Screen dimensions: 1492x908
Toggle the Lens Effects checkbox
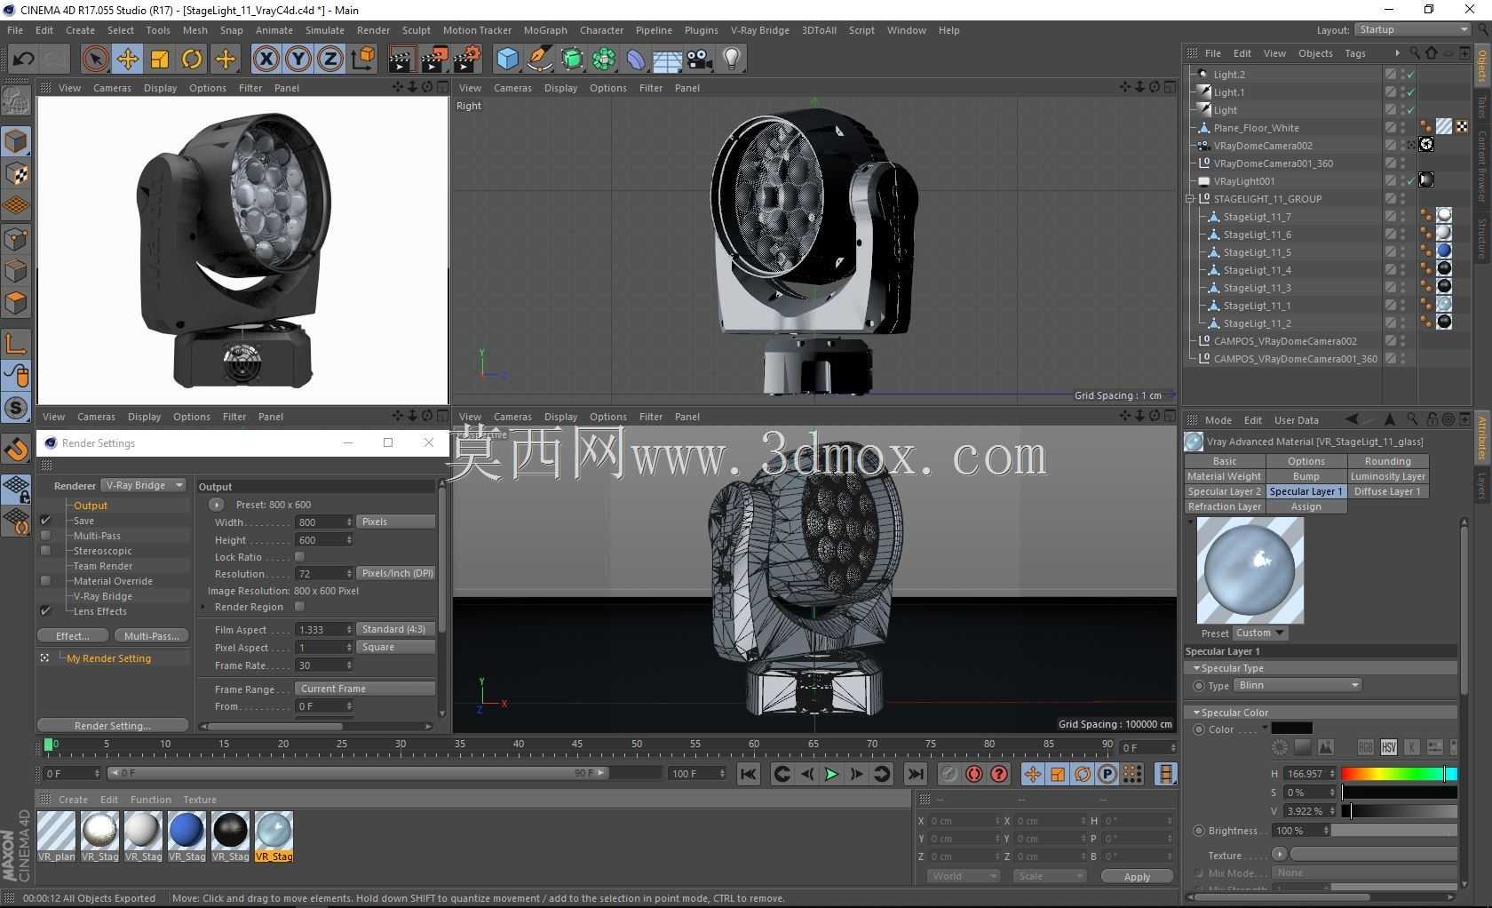click(45, 611)
